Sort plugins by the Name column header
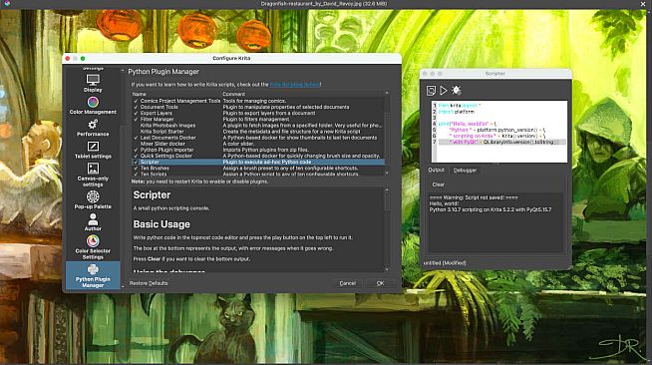Screen dimensions: 652x365 pos(140,95)
